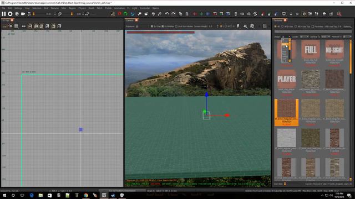Viewport: 355px width, 199px height.
Task: Click the green padlock axis icon
Action: pos(269,14)
